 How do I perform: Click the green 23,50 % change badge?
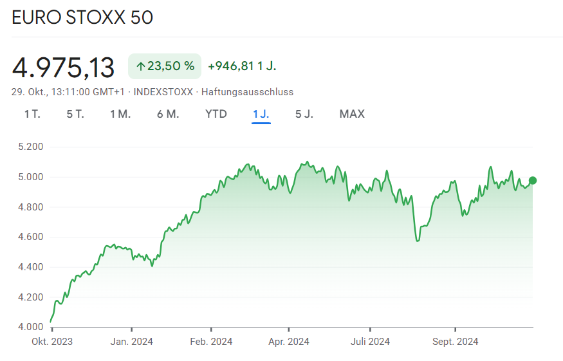(x=165, y=66)
